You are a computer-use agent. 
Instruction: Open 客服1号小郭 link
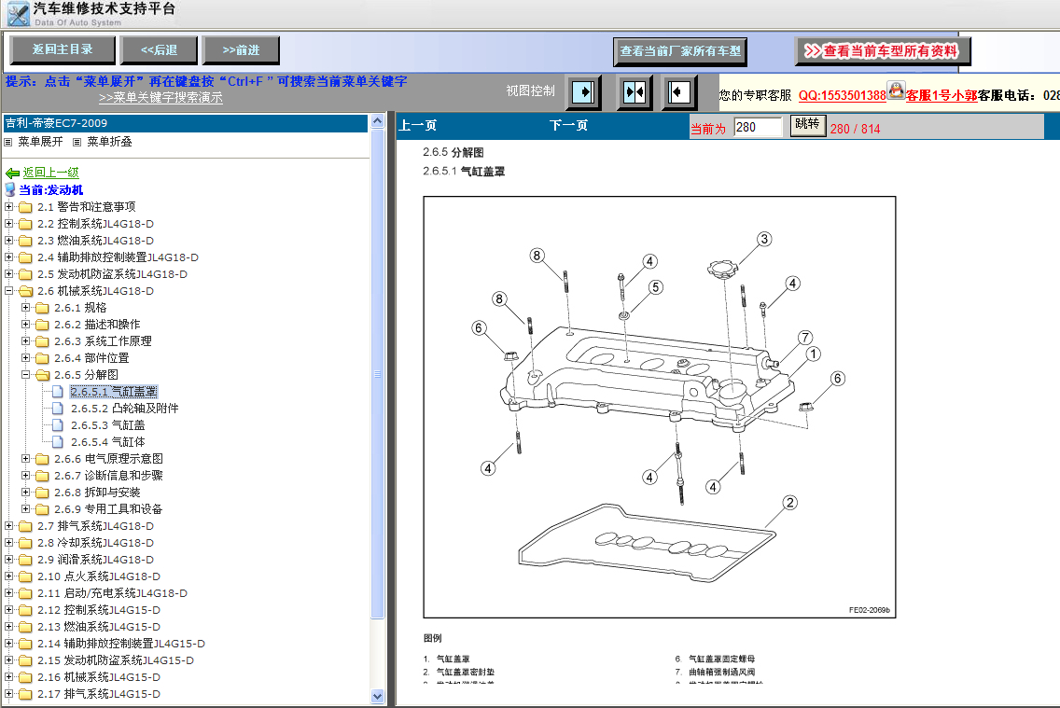[941, 96]
